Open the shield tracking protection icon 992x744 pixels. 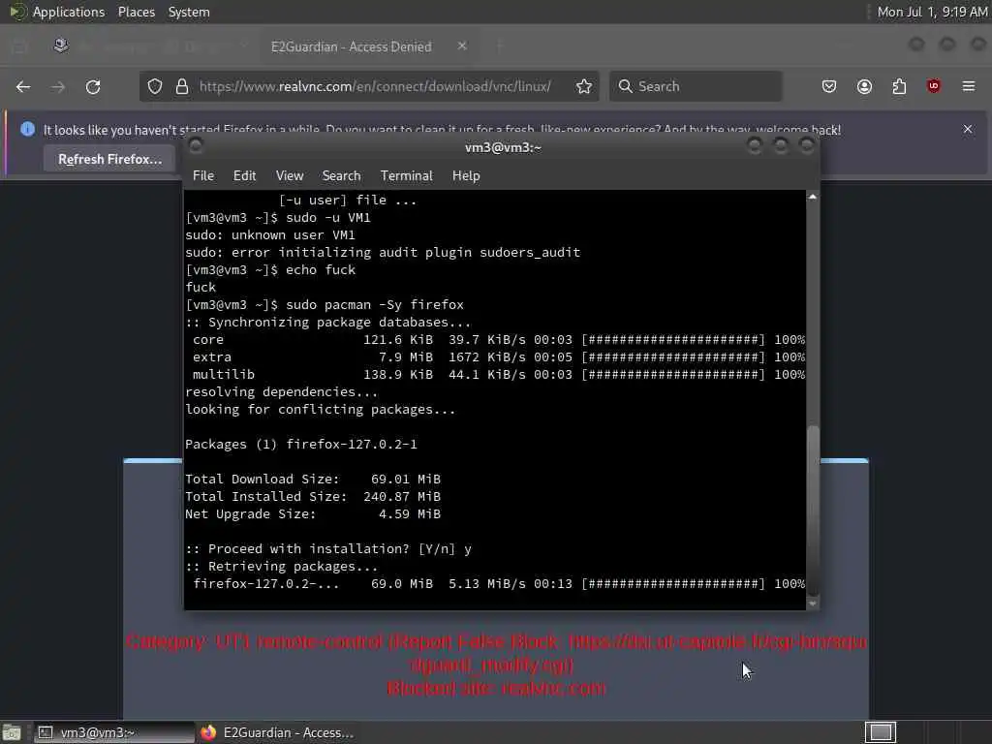pyautogui.click(x=155, y=86)
